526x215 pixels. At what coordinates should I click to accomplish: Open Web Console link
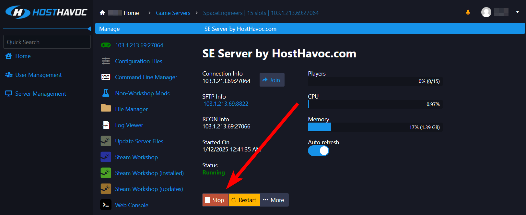(132, 205)
